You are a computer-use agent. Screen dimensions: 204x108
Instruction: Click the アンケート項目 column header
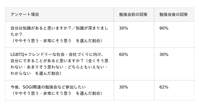25,14
